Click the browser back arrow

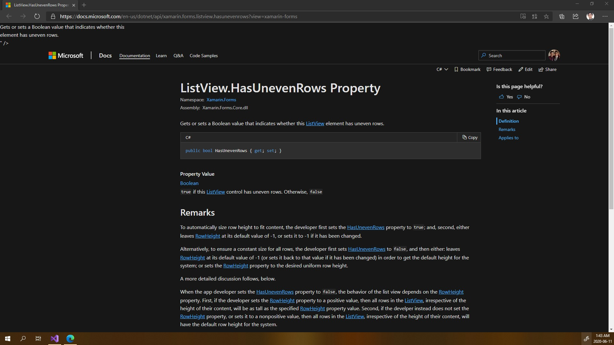click(x=9, y=16)
